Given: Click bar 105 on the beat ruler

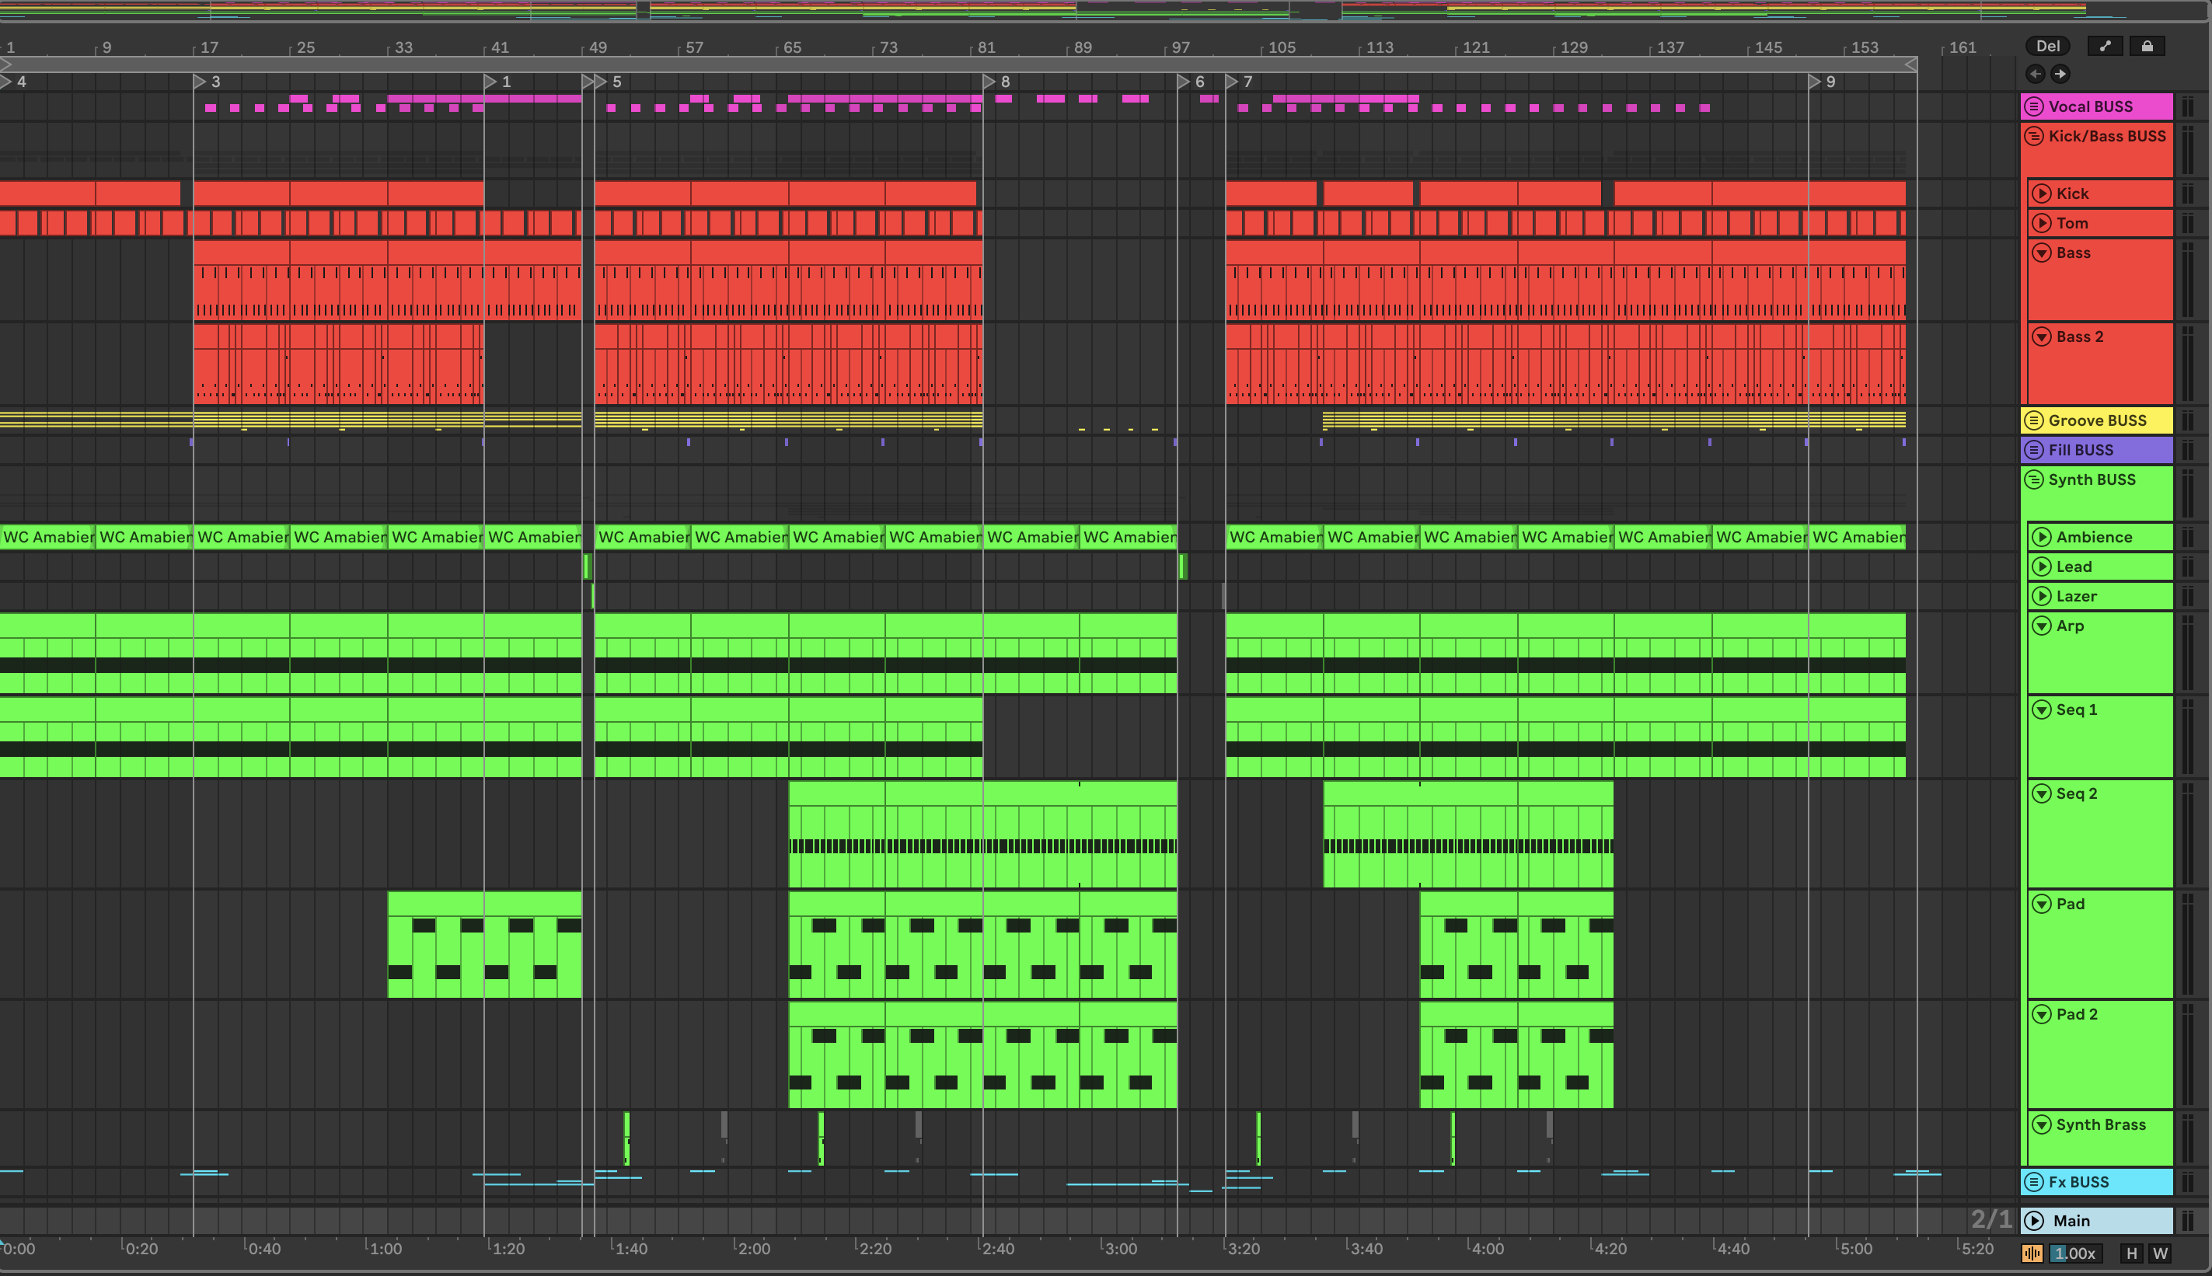Looking at the screenshot, I should click(1282, 47).
